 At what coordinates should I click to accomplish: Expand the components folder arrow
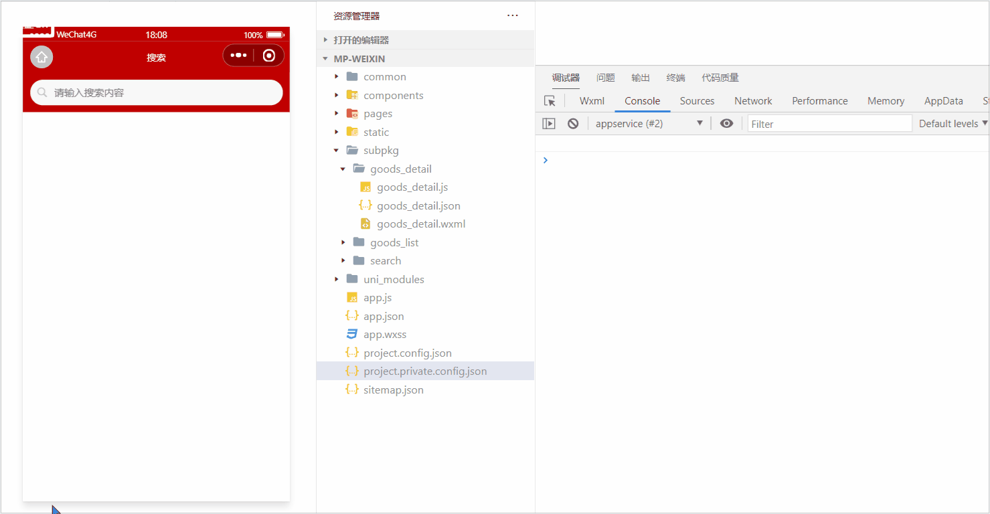coord(337,95)
